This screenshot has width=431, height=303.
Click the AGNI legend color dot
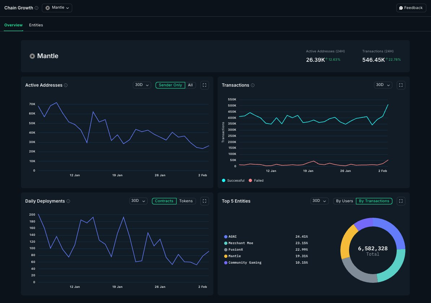(x=226, y=237)
